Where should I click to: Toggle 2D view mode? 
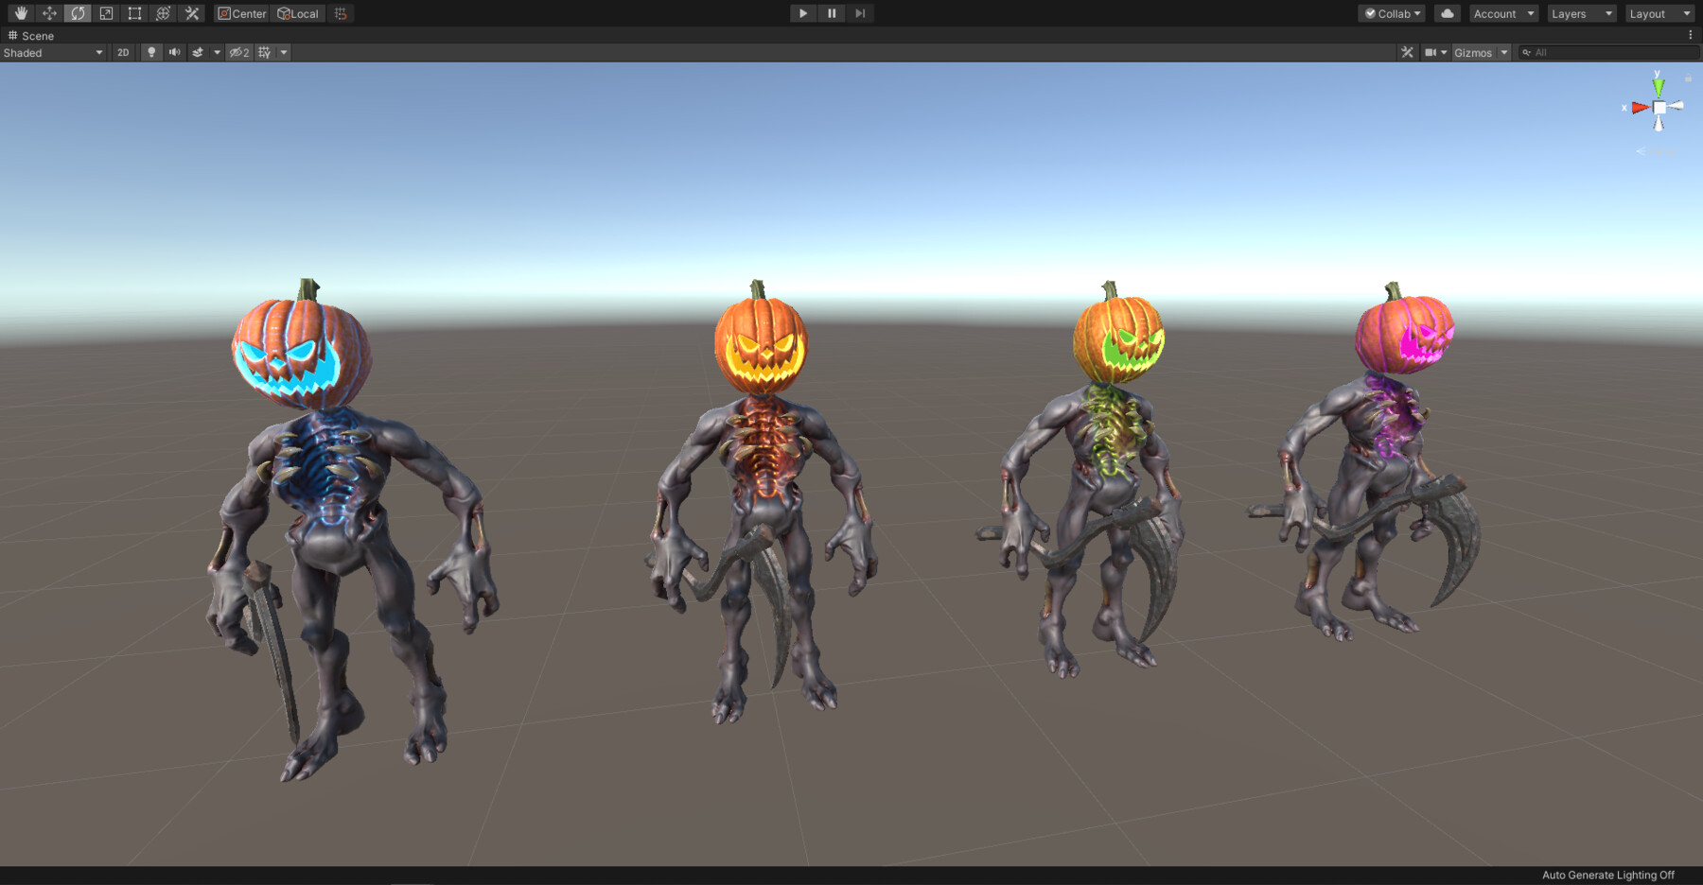click(122, 52)
